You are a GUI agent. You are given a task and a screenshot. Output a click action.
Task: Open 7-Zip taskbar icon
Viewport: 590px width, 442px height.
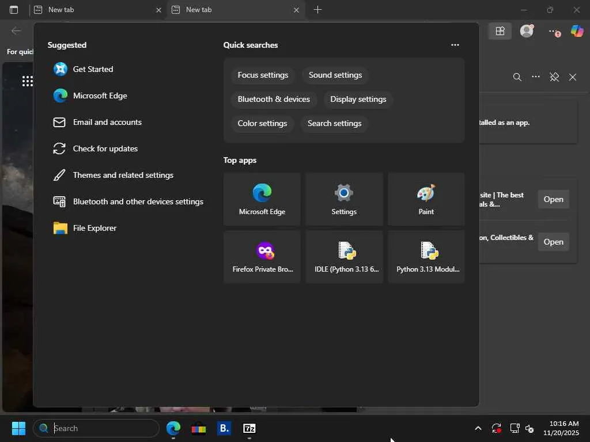click(249, 428)
